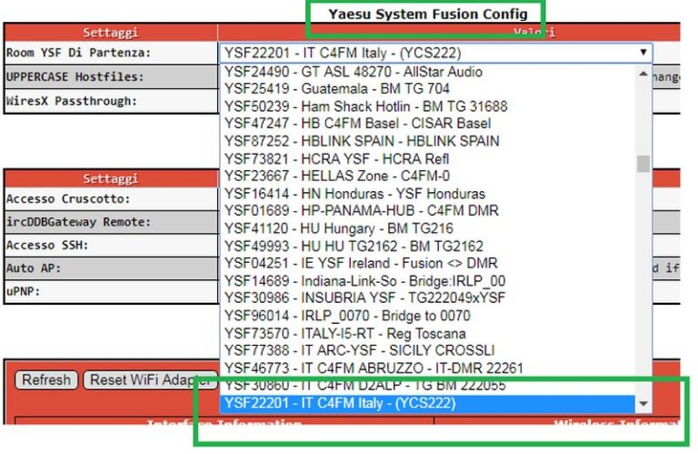Viewport: 698px width, 454px height.
Task: Pick YSF23667 - HELLAS Zone - C4FM-0
Action: tap(428, 176)
